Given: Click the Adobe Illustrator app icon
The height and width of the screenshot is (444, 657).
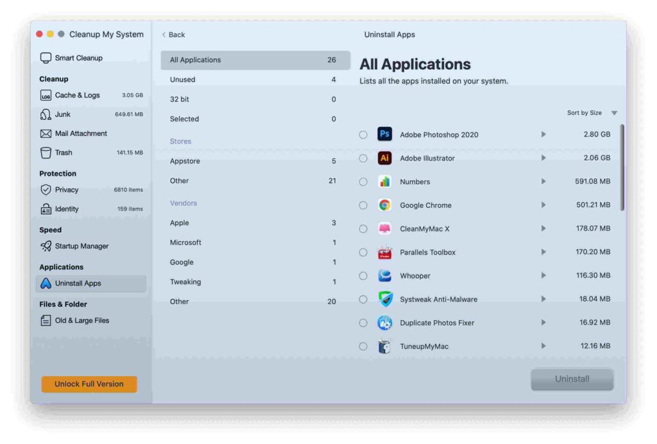Looking at the screenshot, I should click(385, 158).
